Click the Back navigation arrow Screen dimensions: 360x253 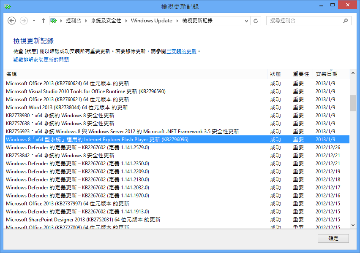pyautogui.click(x=12, y=21)
